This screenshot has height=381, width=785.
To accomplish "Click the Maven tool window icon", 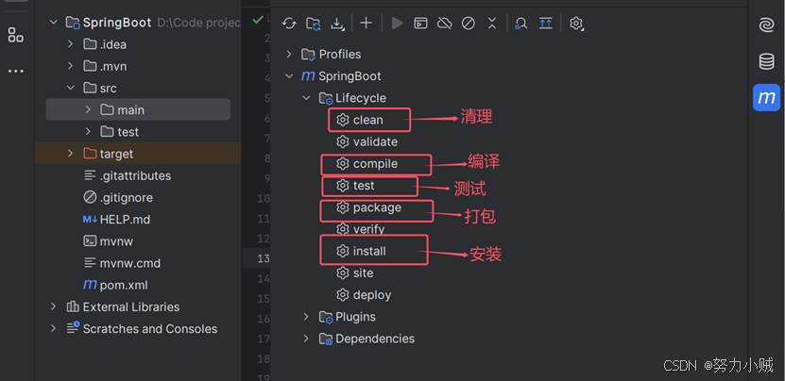I will (x=766, y=97).
